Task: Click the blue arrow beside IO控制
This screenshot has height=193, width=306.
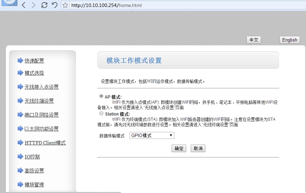Action: (20, 157)
